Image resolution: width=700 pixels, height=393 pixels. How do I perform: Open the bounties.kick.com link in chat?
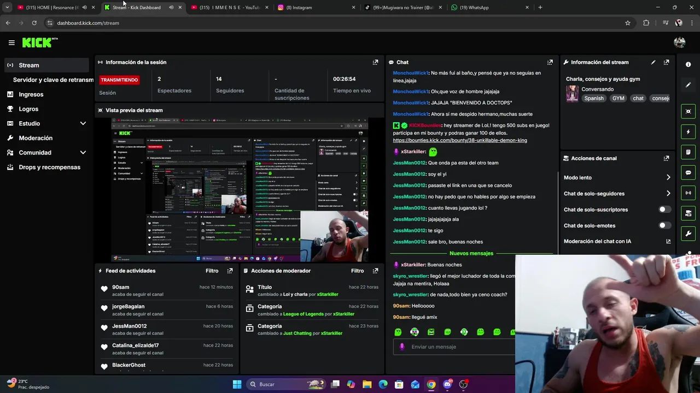point(460,140)
